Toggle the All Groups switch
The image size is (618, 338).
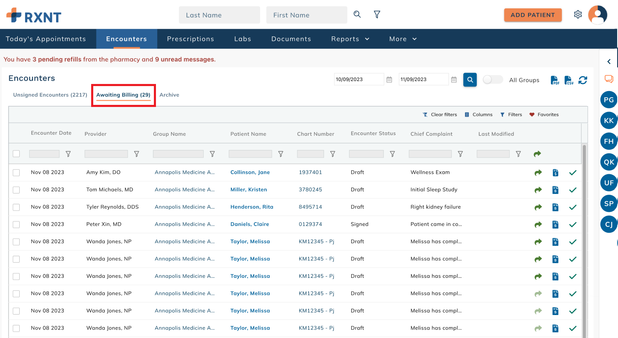point(493,79)
